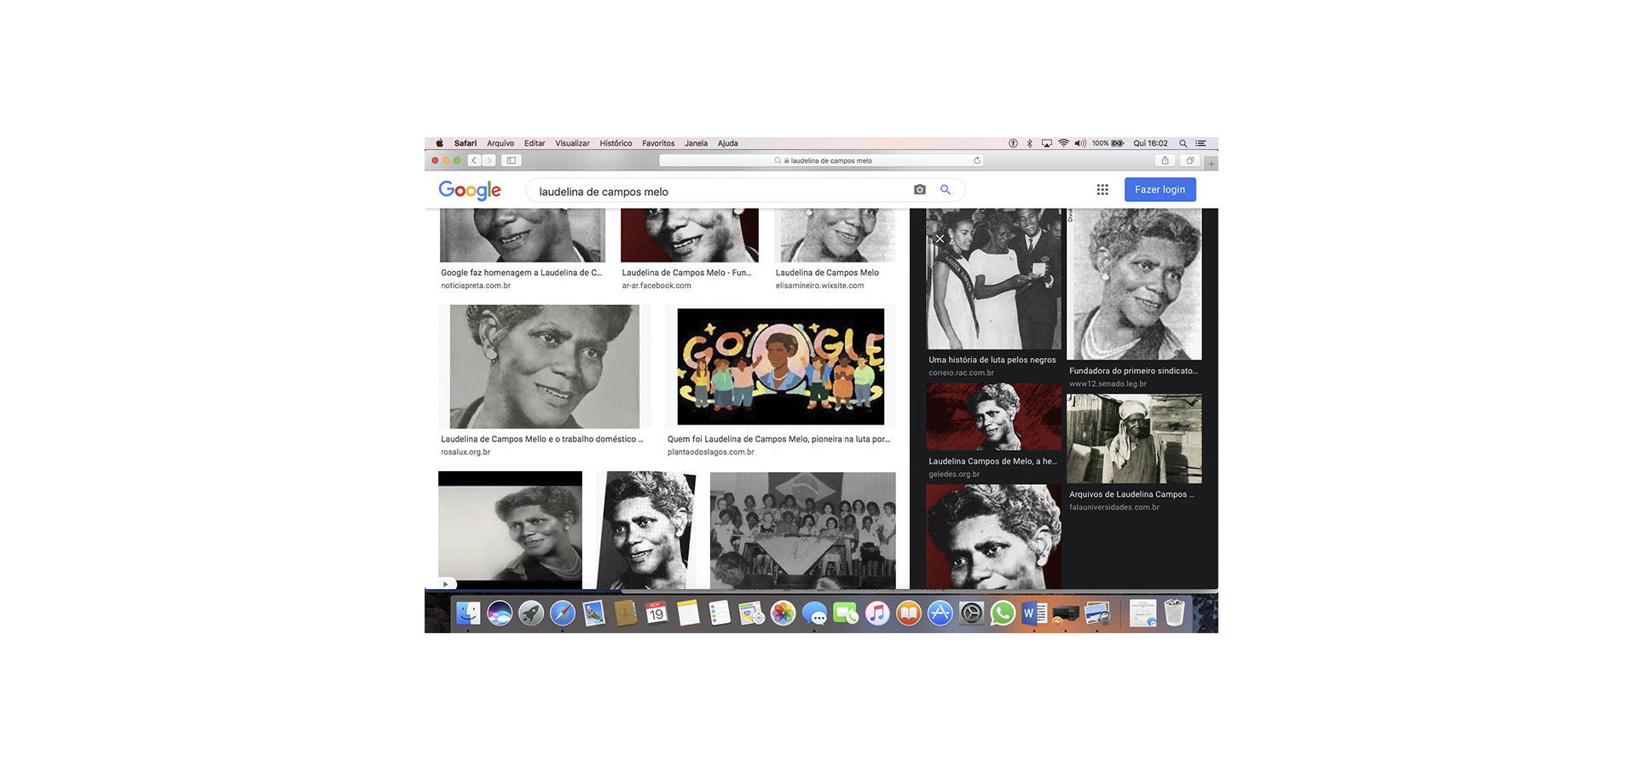Click the Bluetooth menu bar icon
1637x767 pixels.
point(1029,143)
